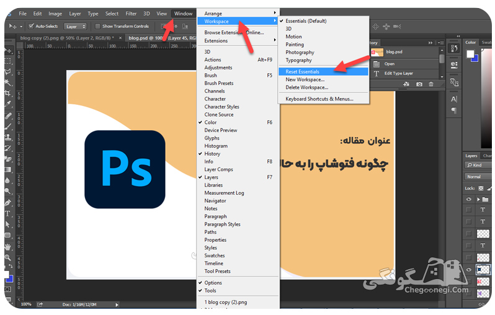Toggle the Auto-Select checkbox
495x315 pixels.
pyautogui.click(x=31, y=26)
